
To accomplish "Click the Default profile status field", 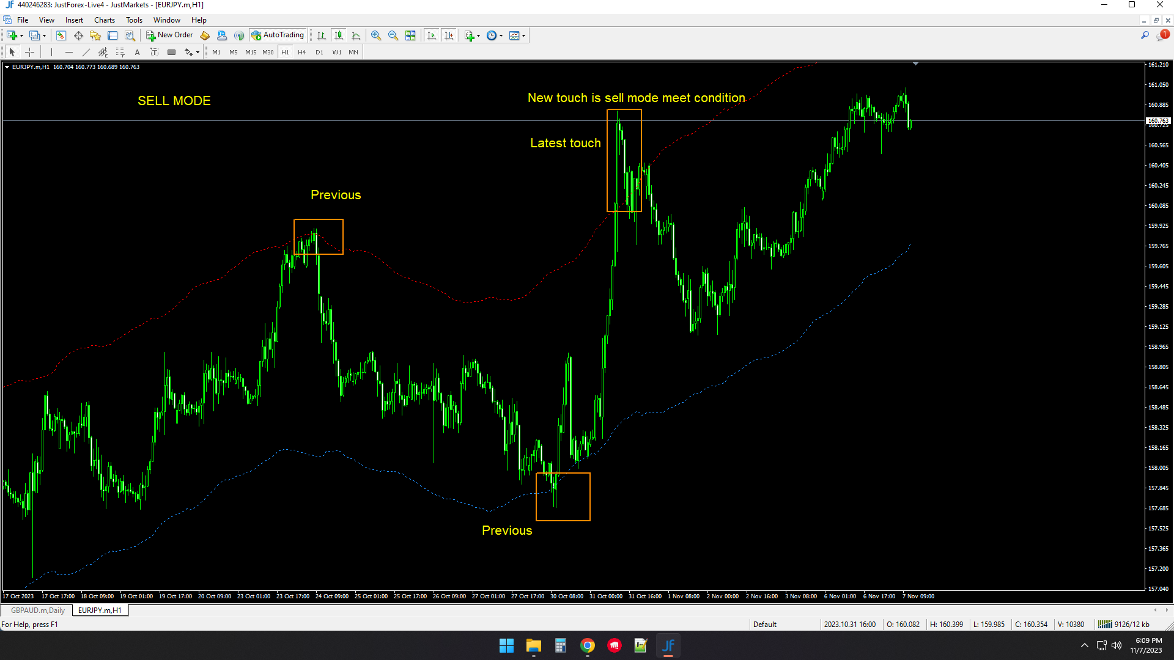I will tap(785, 625).
